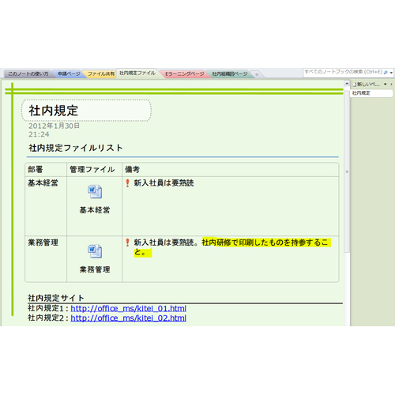Open the 基本経営 Word document icon
395x395 pixels.
click(95, 191)
